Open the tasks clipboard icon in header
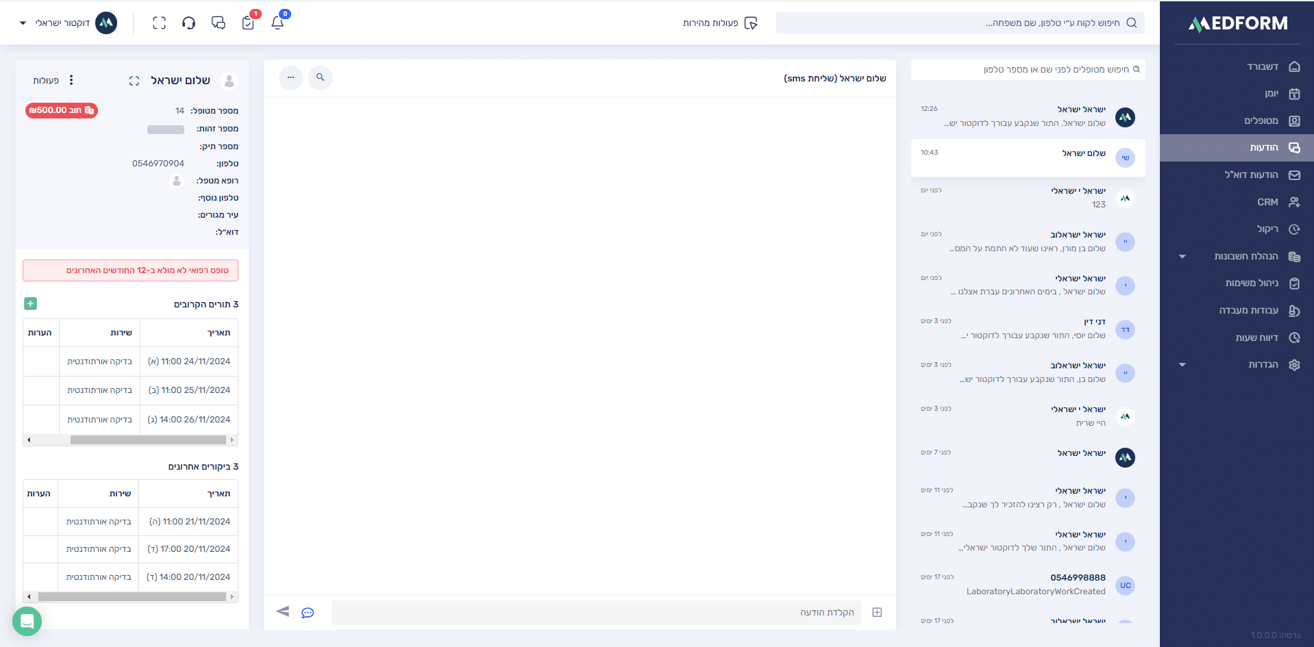This screenshot has height=647, width=1314. pyautogui.click(x=248, y=23)
